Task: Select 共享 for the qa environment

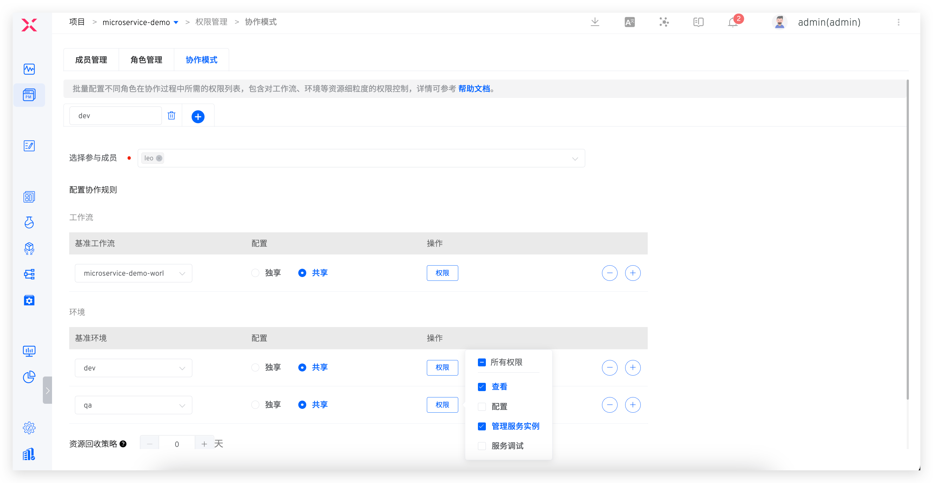Action: (302, 404)
